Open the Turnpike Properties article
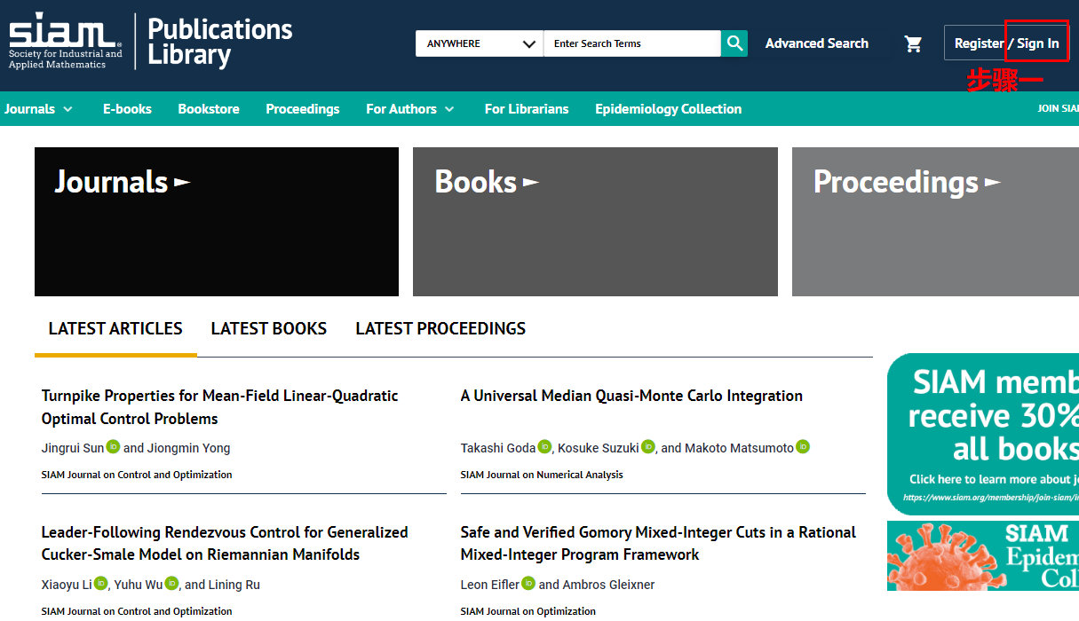This screenshot has width=1079, height=621. click(x=220, y=407)
